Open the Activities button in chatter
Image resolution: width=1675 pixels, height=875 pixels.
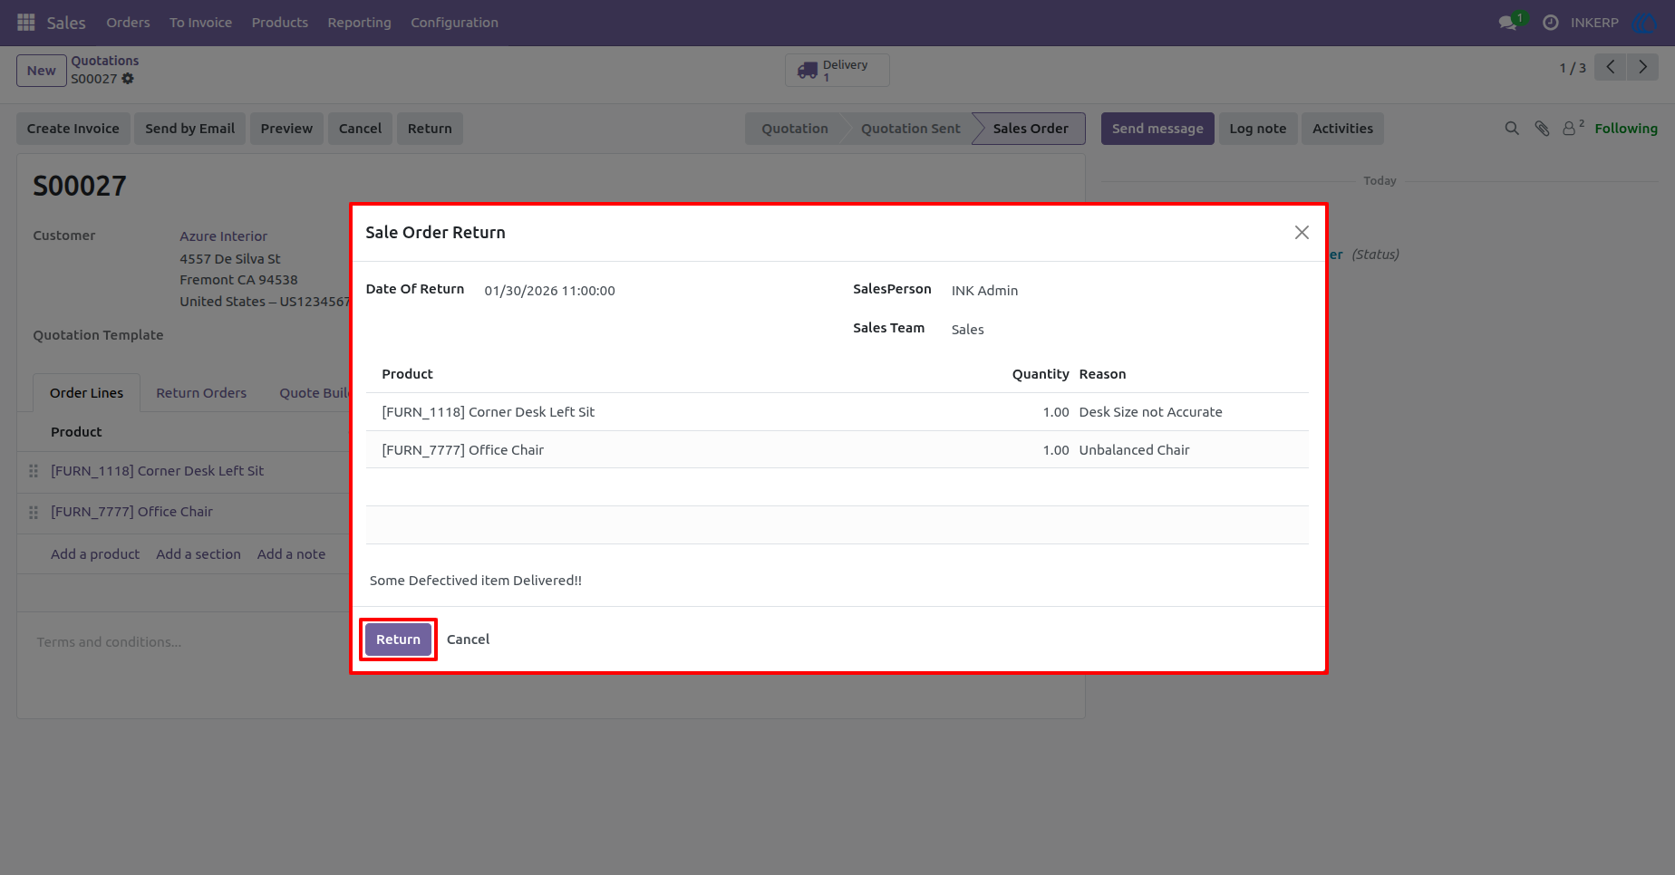1342,129
